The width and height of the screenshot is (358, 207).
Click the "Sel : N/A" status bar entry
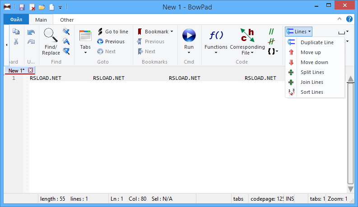(162, 199)
